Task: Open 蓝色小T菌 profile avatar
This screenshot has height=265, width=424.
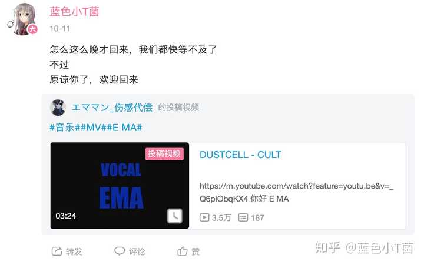Action: coord(24,19)
